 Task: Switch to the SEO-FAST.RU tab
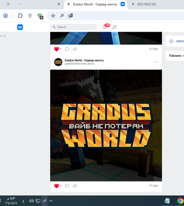tap(146, 4)
